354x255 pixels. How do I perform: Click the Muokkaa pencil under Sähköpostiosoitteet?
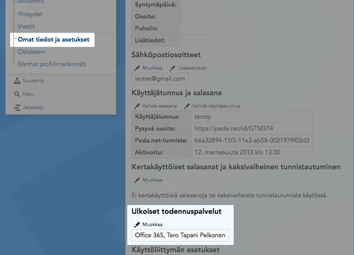(x=137, y=68)
